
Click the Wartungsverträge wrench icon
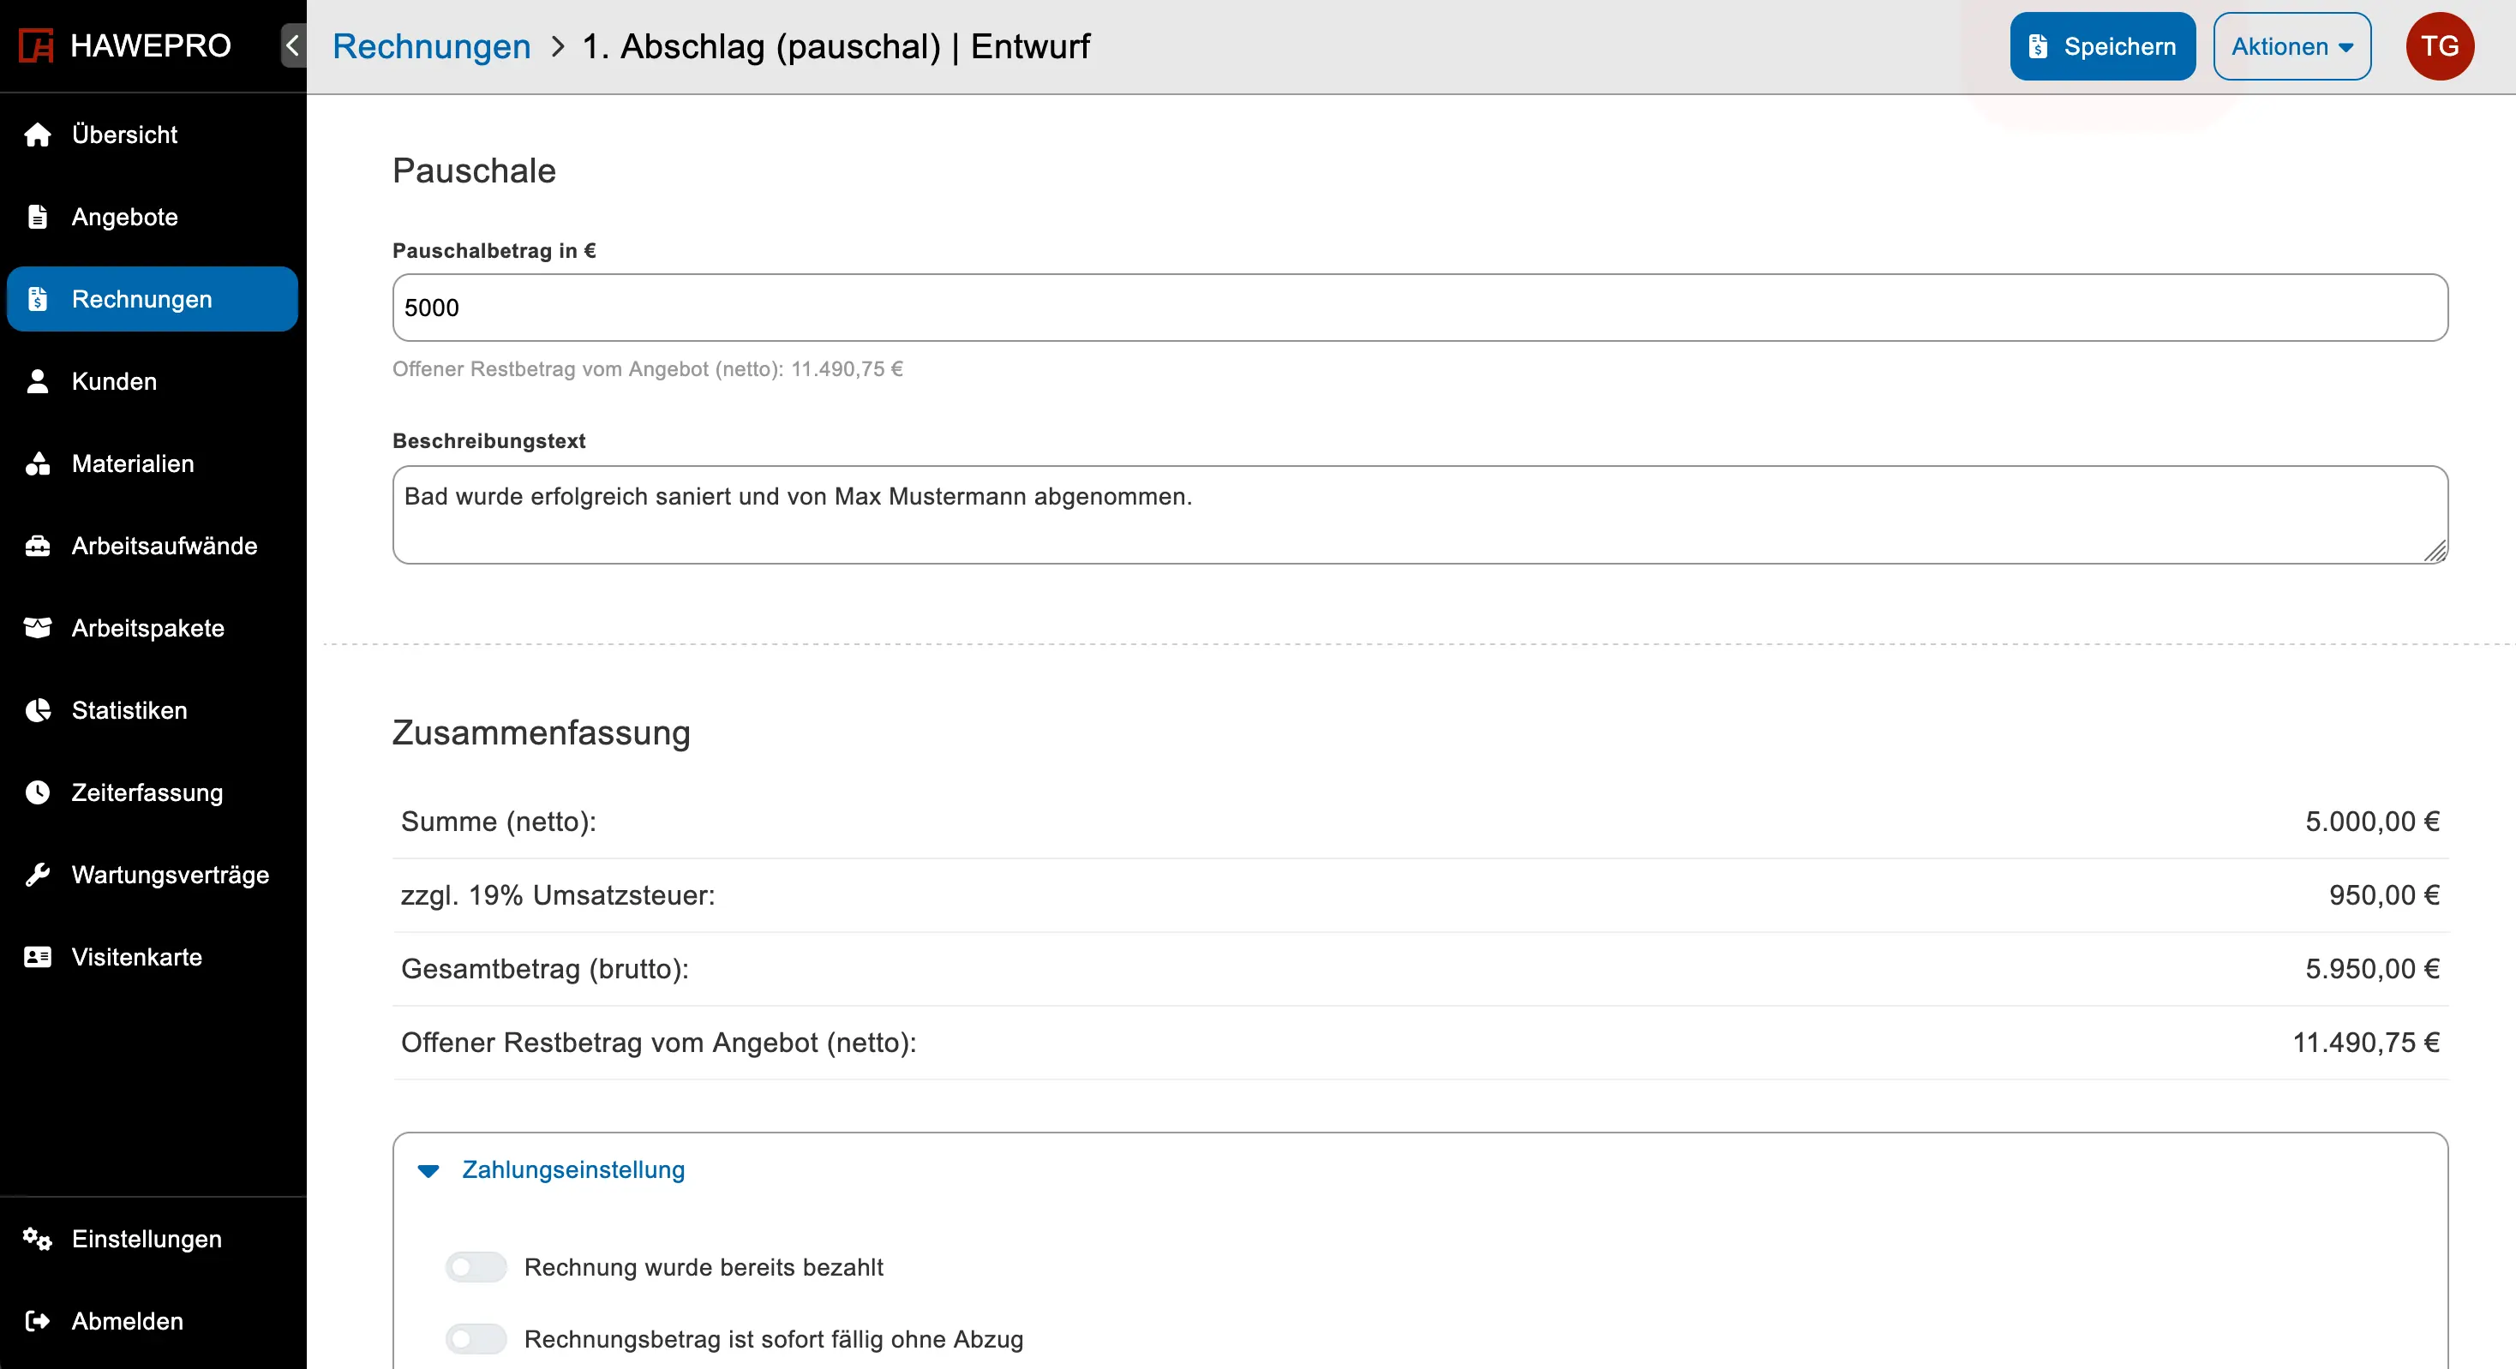pos(37,875)
